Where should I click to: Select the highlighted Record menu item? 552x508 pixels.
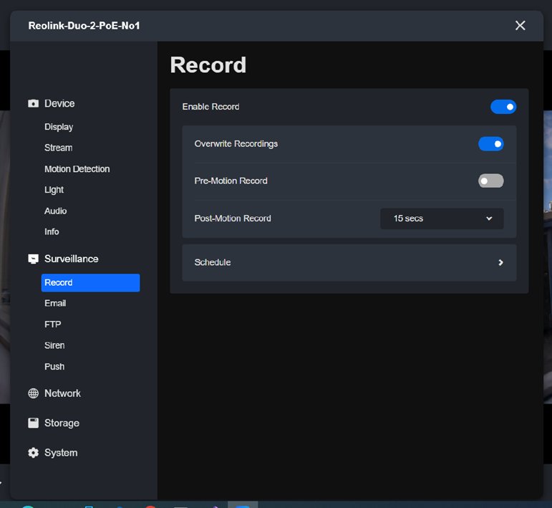click(90, 282)
